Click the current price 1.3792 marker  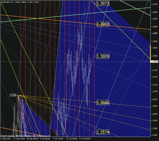click(154, 61)
